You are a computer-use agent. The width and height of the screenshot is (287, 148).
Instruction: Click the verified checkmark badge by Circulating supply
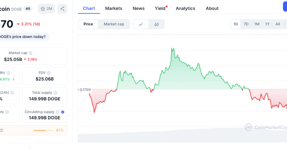pyautogui.click(x=63, y=112)
